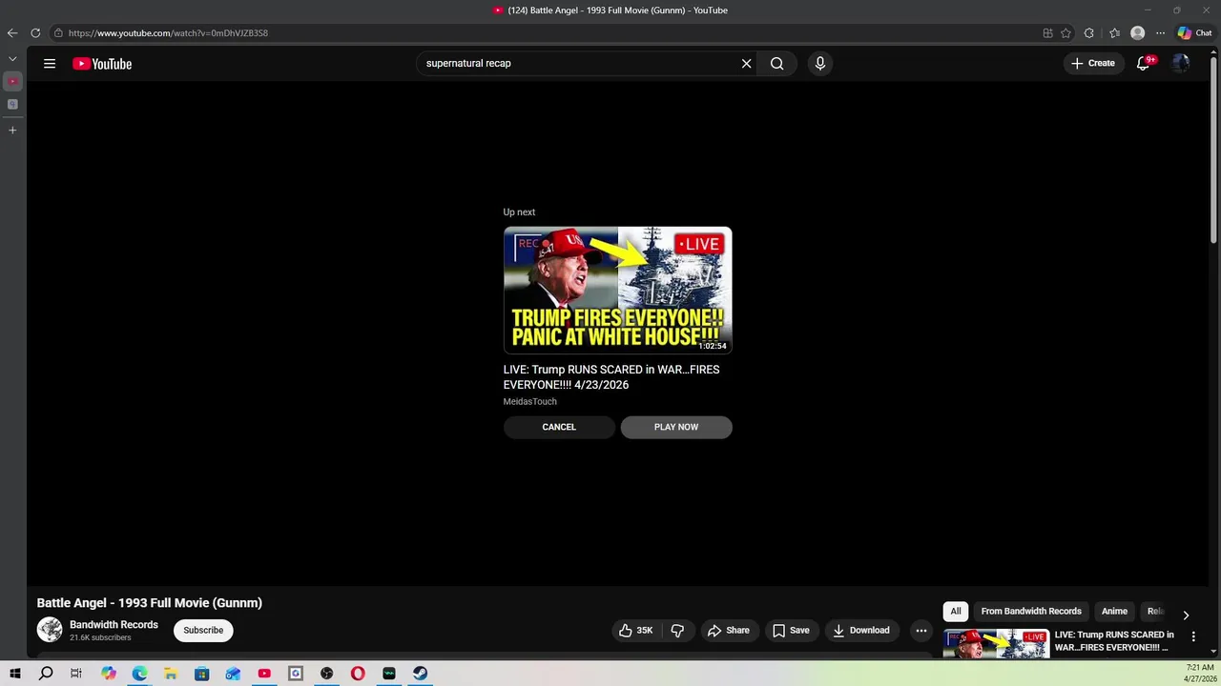Open the Favorites list icon
Image resolution: width=1221 pixels, height=686 pixels.
click(x=1114, y=33)
